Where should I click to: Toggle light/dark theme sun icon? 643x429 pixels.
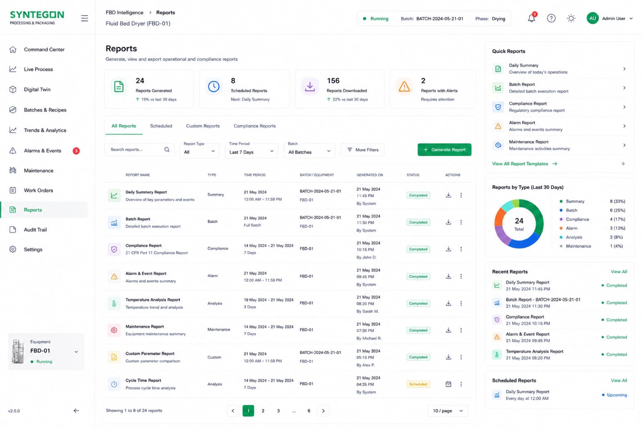pos(571,18)
